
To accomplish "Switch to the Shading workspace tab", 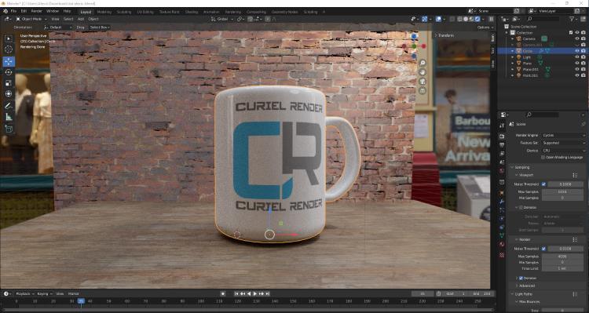I will point(191,12).
